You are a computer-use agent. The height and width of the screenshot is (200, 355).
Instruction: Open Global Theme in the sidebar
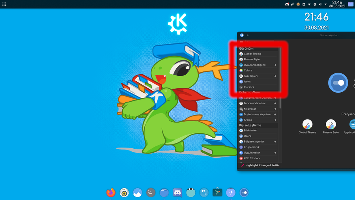pos(252,54)
